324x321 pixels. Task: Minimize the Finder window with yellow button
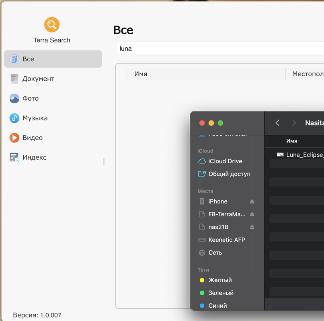pos(211,123)
